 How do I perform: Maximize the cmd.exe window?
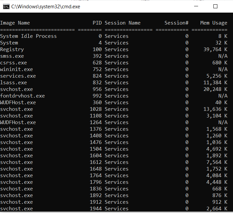pos(215,6)
